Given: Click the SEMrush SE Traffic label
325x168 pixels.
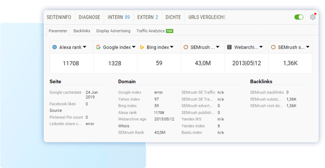Looking at the screenshot, I should (198, 92).
